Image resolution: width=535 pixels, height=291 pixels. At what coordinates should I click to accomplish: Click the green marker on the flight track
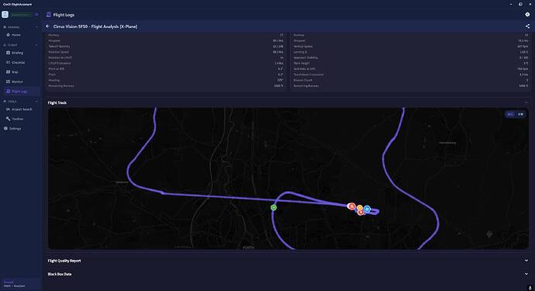(274, 207)
